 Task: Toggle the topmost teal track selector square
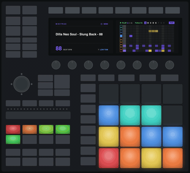(x=121, y=26)
